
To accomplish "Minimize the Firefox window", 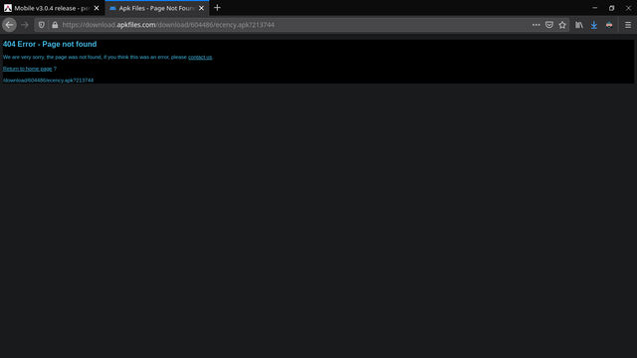I will tap(595, 8).
